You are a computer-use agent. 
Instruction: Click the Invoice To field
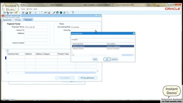click(36, 30)
